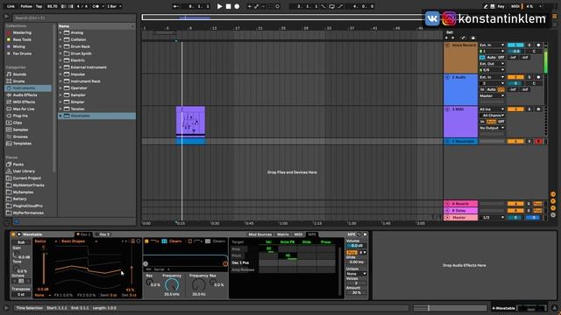Screen dimensions: 561x315
Task: Adjust the Sub Gain knob
Action: 16,255
